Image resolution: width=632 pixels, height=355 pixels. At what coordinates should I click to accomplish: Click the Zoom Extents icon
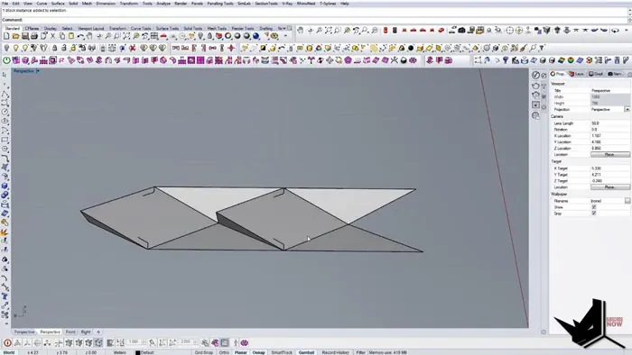pyautogui.click(x=126, y=37)
